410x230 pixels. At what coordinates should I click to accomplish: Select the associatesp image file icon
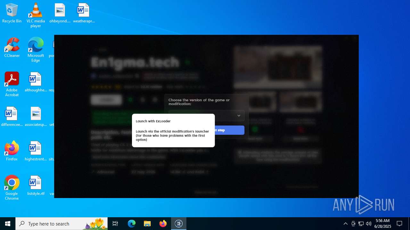(x=36, y=117)
